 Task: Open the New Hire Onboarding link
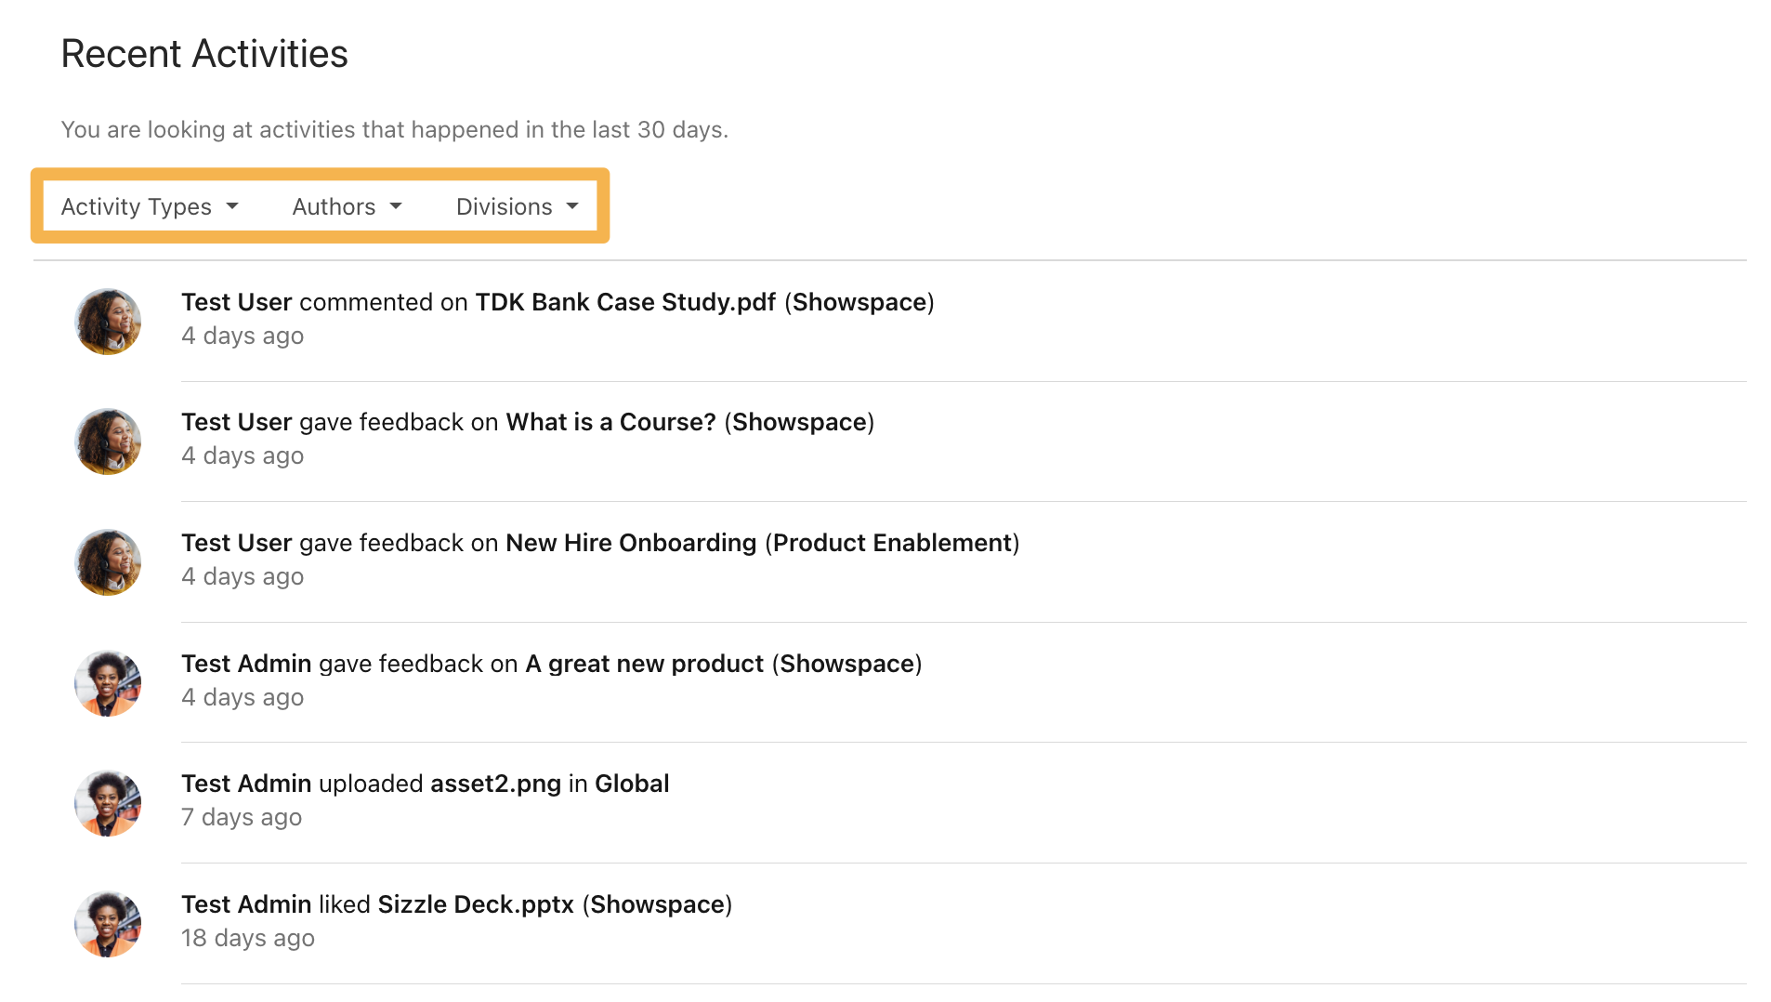point(631,543)
